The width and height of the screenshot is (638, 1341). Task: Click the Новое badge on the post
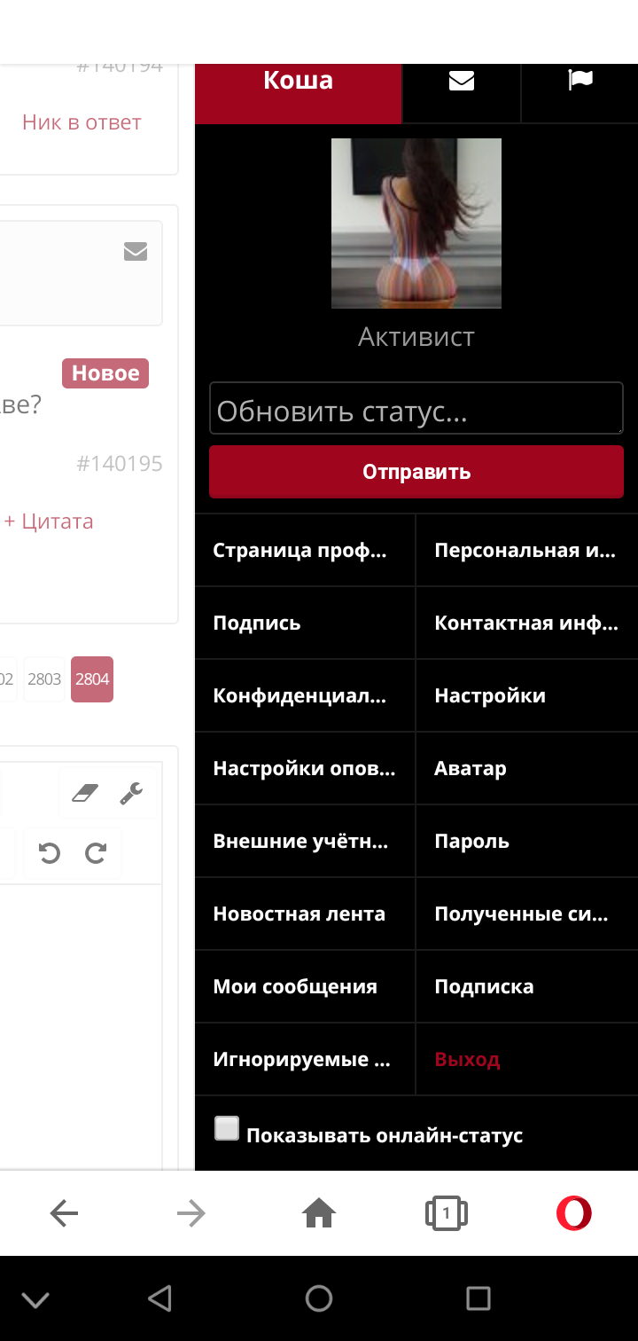tap(105, 373)
